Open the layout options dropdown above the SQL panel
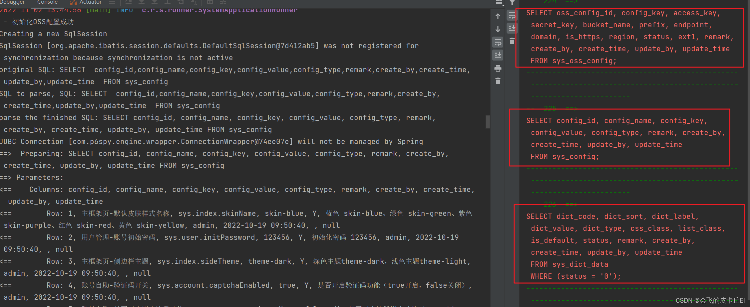This screenshot has height=307, width=750. (x=499, y=3)
